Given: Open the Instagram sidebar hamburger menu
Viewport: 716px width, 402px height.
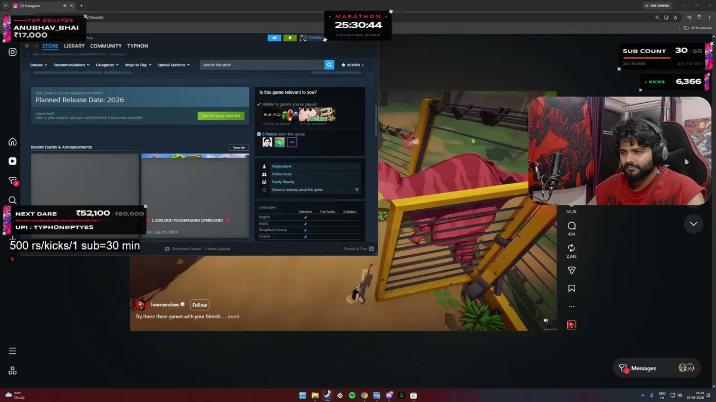Looking at the screenshot, I should 12,351.
